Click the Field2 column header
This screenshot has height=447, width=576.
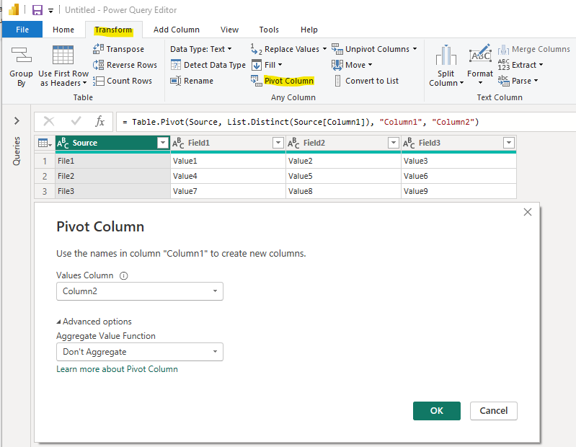point(343,143)
